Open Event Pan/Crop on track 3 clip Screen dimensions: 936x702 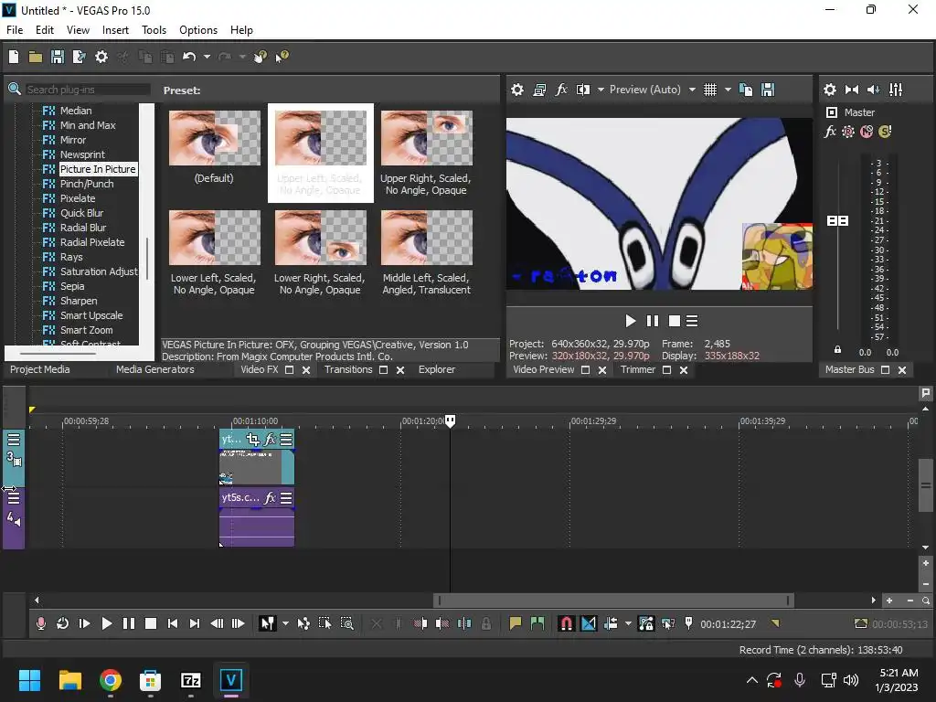[252, 440]
